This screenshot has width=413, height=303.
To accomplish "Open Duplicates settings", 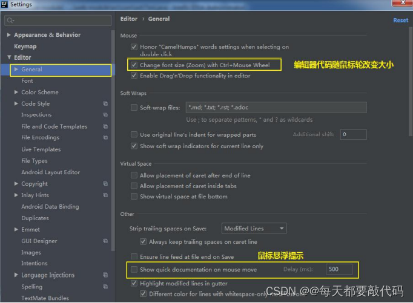I will pos(35,218).
